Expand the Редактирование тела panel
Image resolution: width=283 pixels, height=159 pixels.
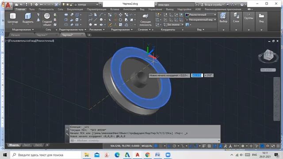pos(73,30)
